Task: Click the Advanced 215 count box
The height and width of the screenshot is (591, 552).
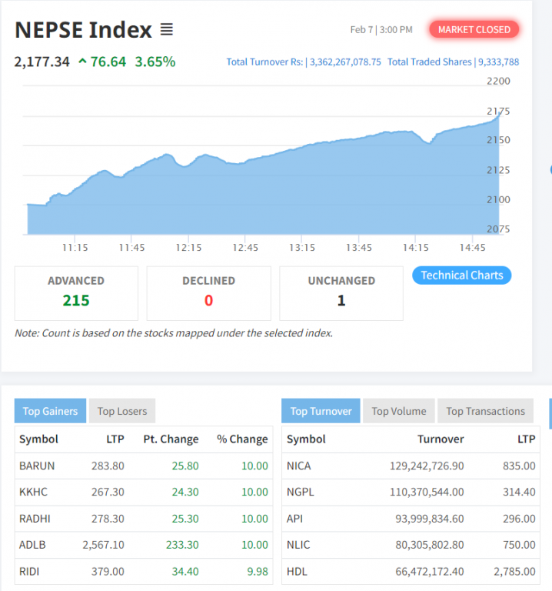Action: tap(76, 292)
